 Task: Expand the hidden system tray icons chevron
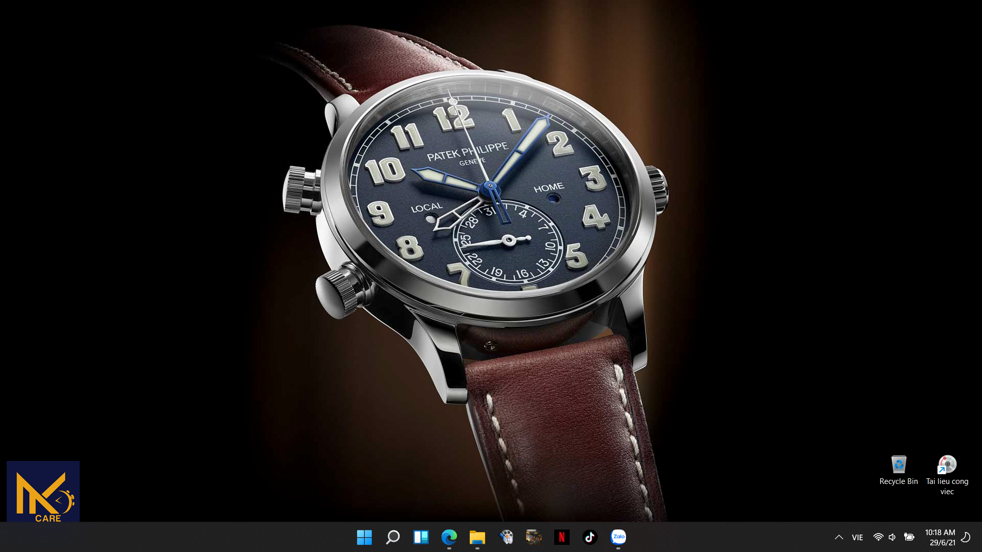point(839,537)
